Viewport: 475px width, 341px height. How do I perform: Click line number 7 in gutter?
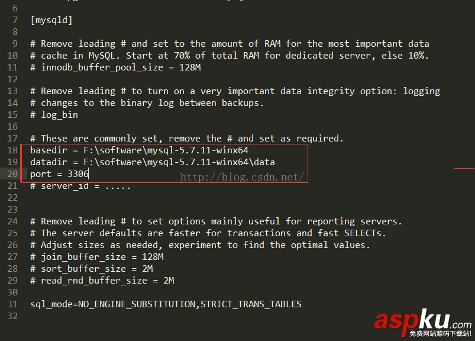pos(15,20)
